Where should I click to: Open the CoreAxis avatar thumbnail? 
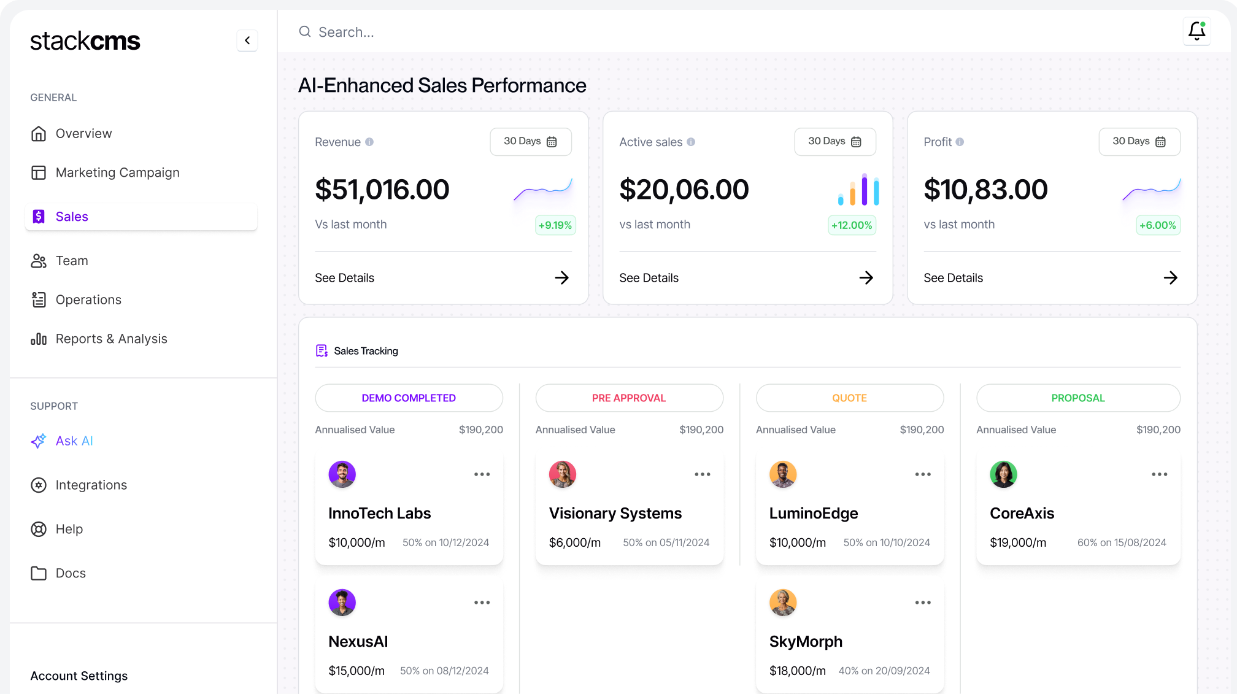click(x=1003, y=474)
